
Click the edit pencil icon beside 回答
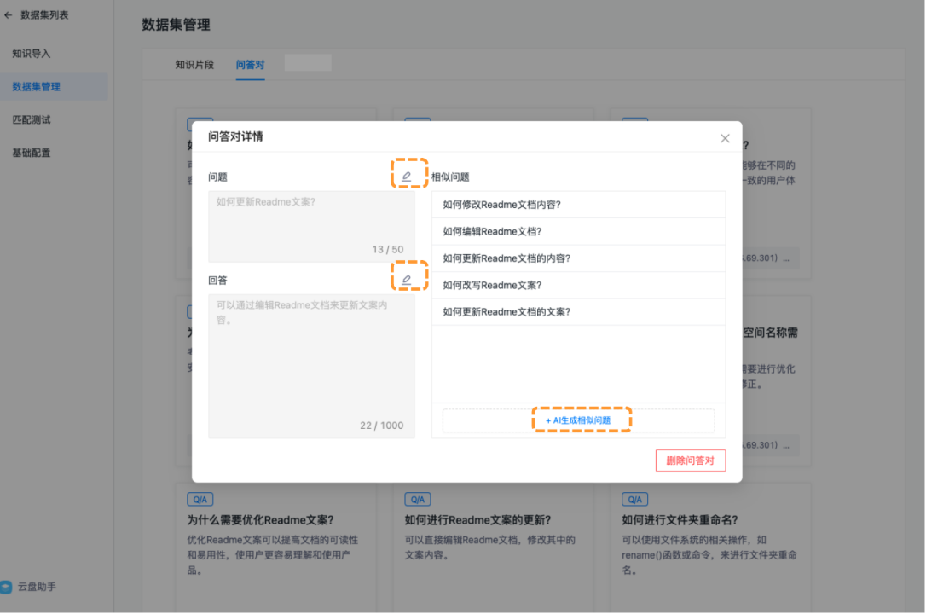[407, 280]
